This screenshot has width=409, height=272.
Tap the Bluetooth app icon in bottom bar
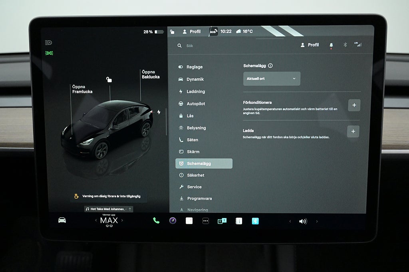point(255,221)
